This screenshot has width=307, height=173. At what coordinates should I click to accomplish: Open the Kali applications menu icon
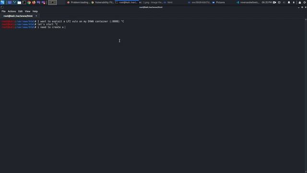2,2
